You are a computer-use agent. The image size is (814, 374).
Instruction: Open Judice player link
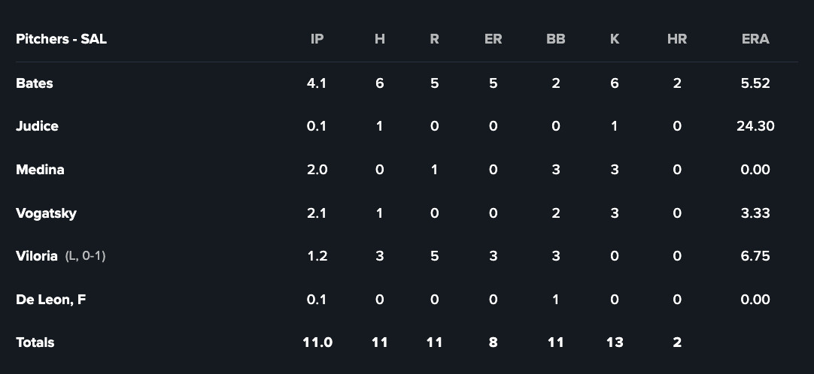(x=37, y=126)
